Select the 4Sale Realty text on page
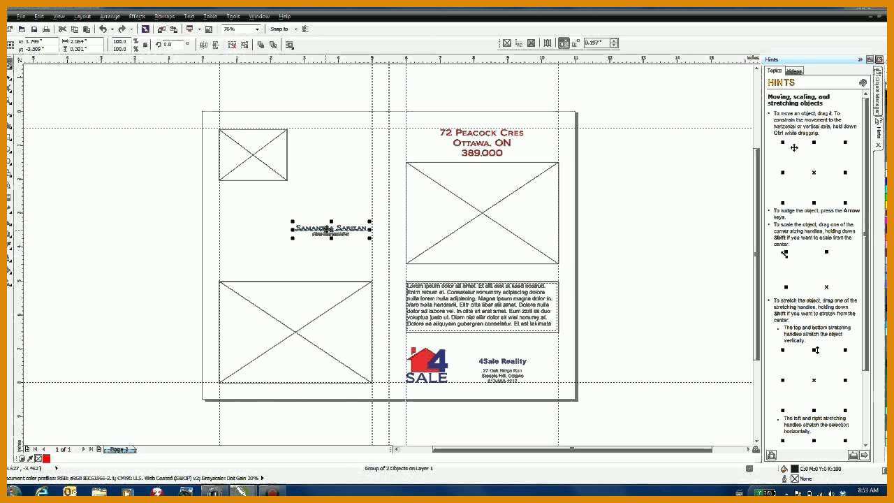 [503, 361]
